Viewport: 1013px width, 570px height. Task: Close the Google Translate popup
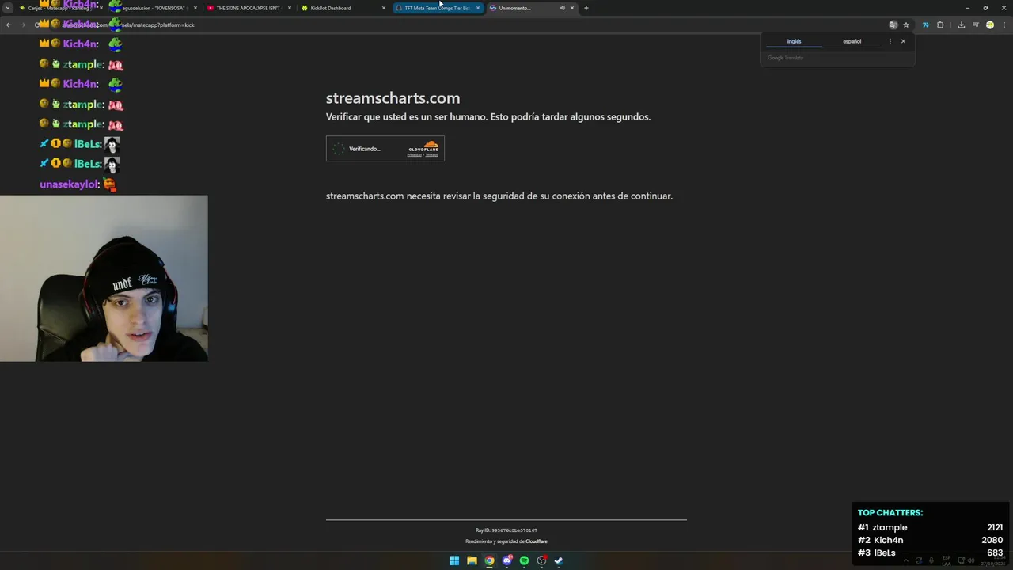pyautogui.click(x=903, y=41)
